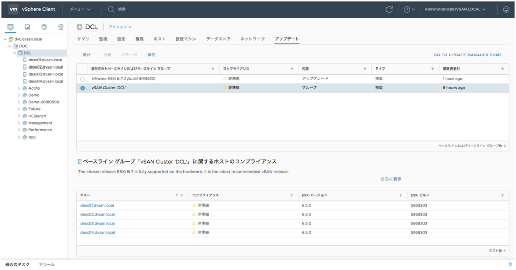Open the メニュー dropdown
This screenshot has height=270, width=516.
tap(80, 9)
